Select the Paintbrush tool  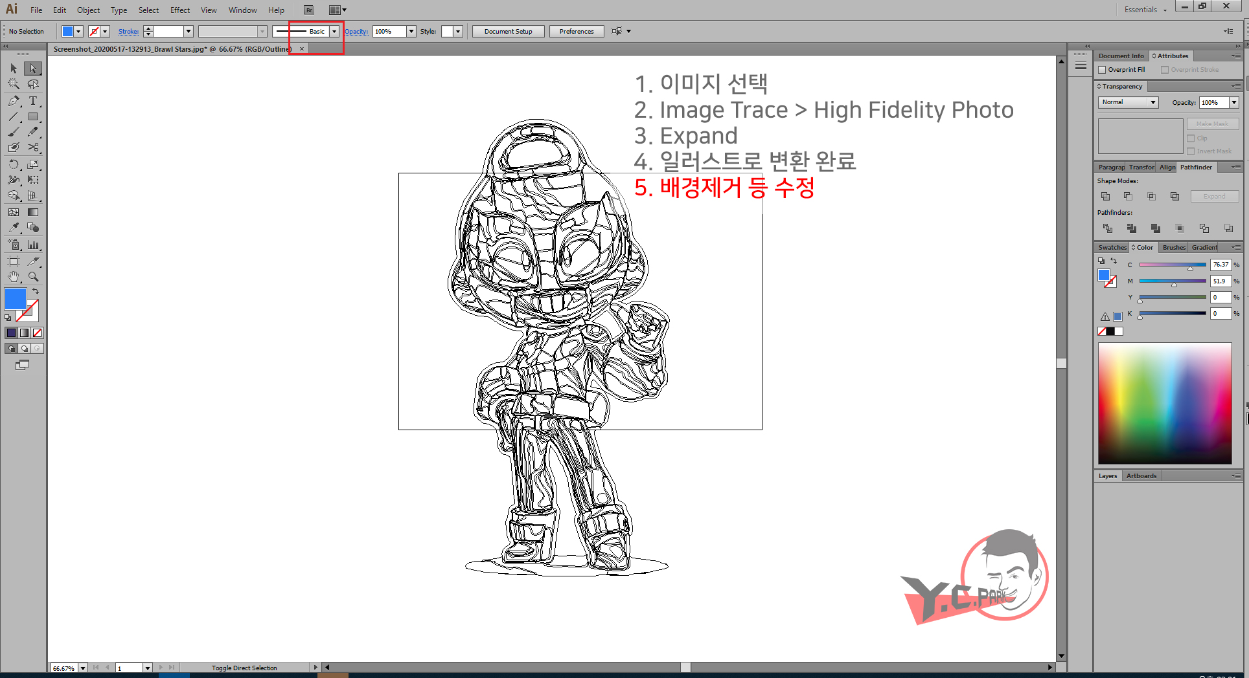click(14, 132)
